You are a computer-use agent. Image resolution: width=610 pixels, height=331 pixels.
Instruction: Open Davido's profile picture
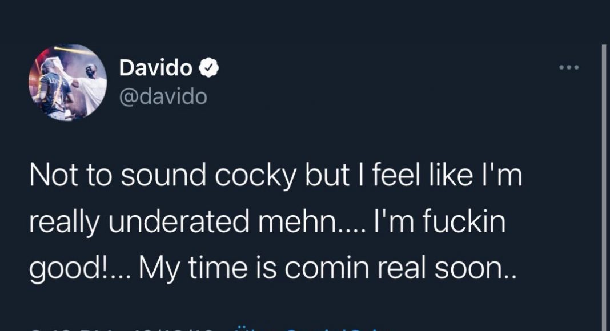tap(67, 82)
